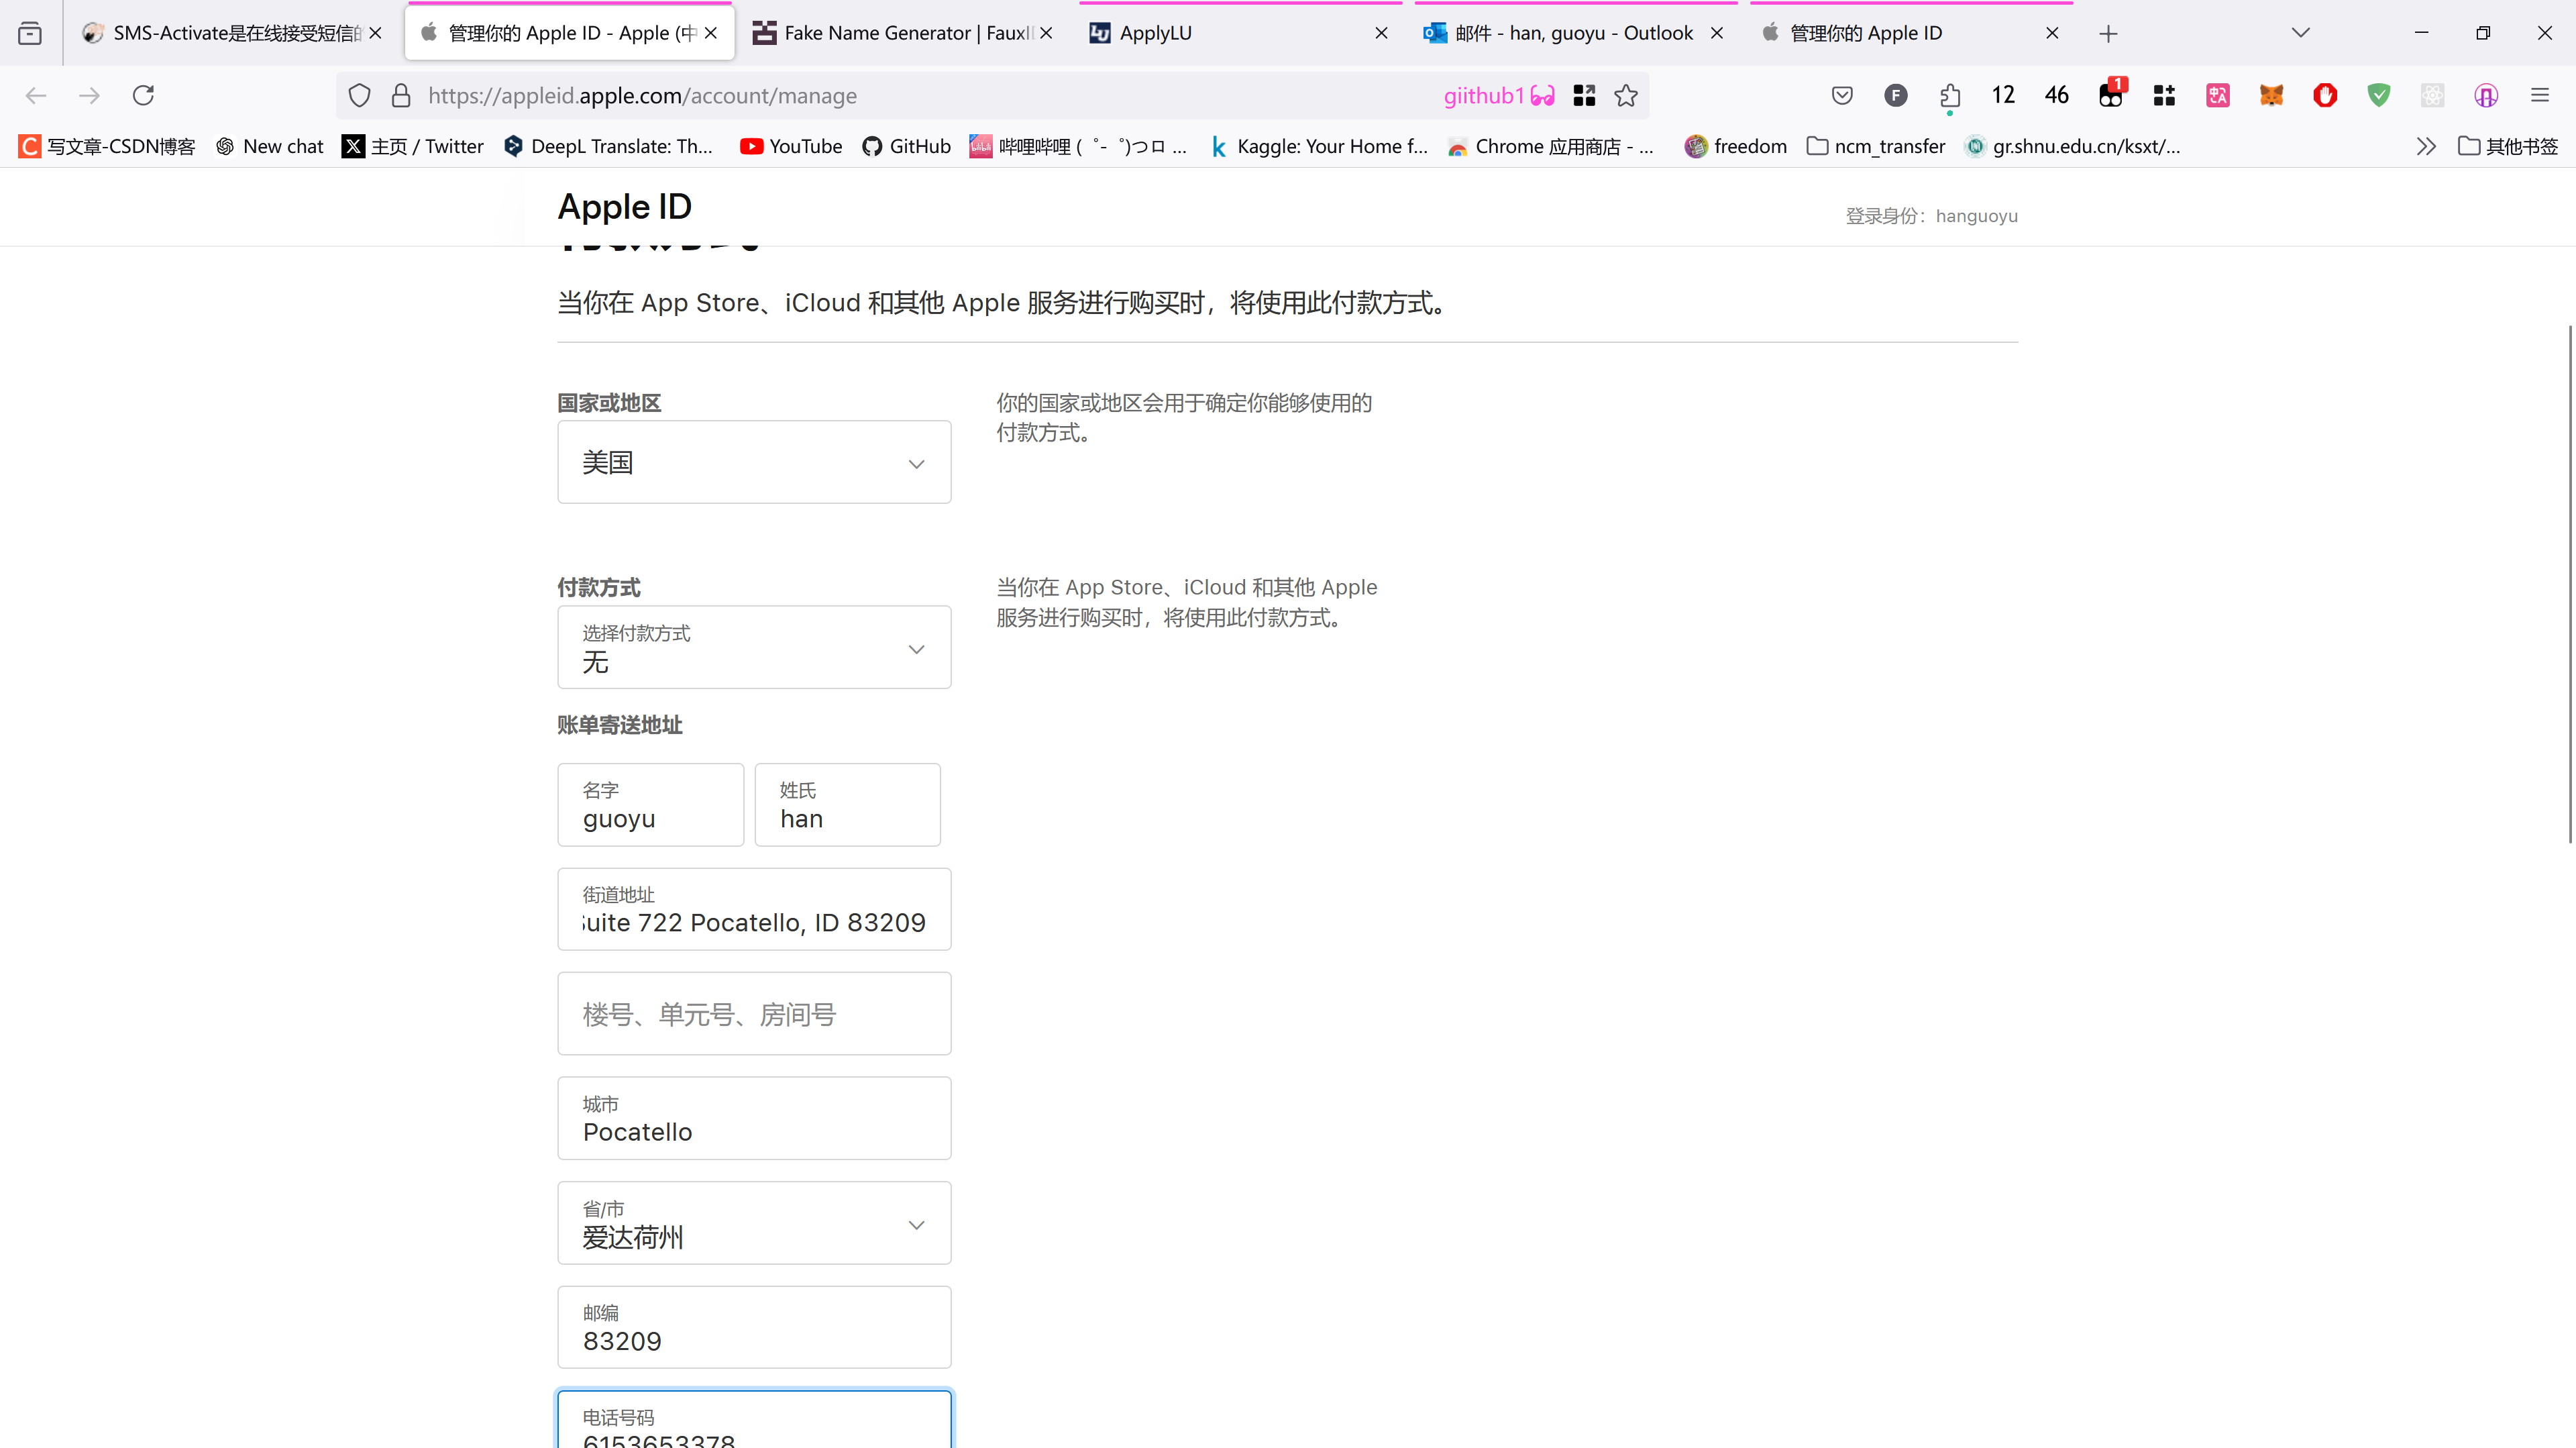Click the dark circular F extension icon
The height and width of the screenshot is (1448, 2576).
(1896, 95)
